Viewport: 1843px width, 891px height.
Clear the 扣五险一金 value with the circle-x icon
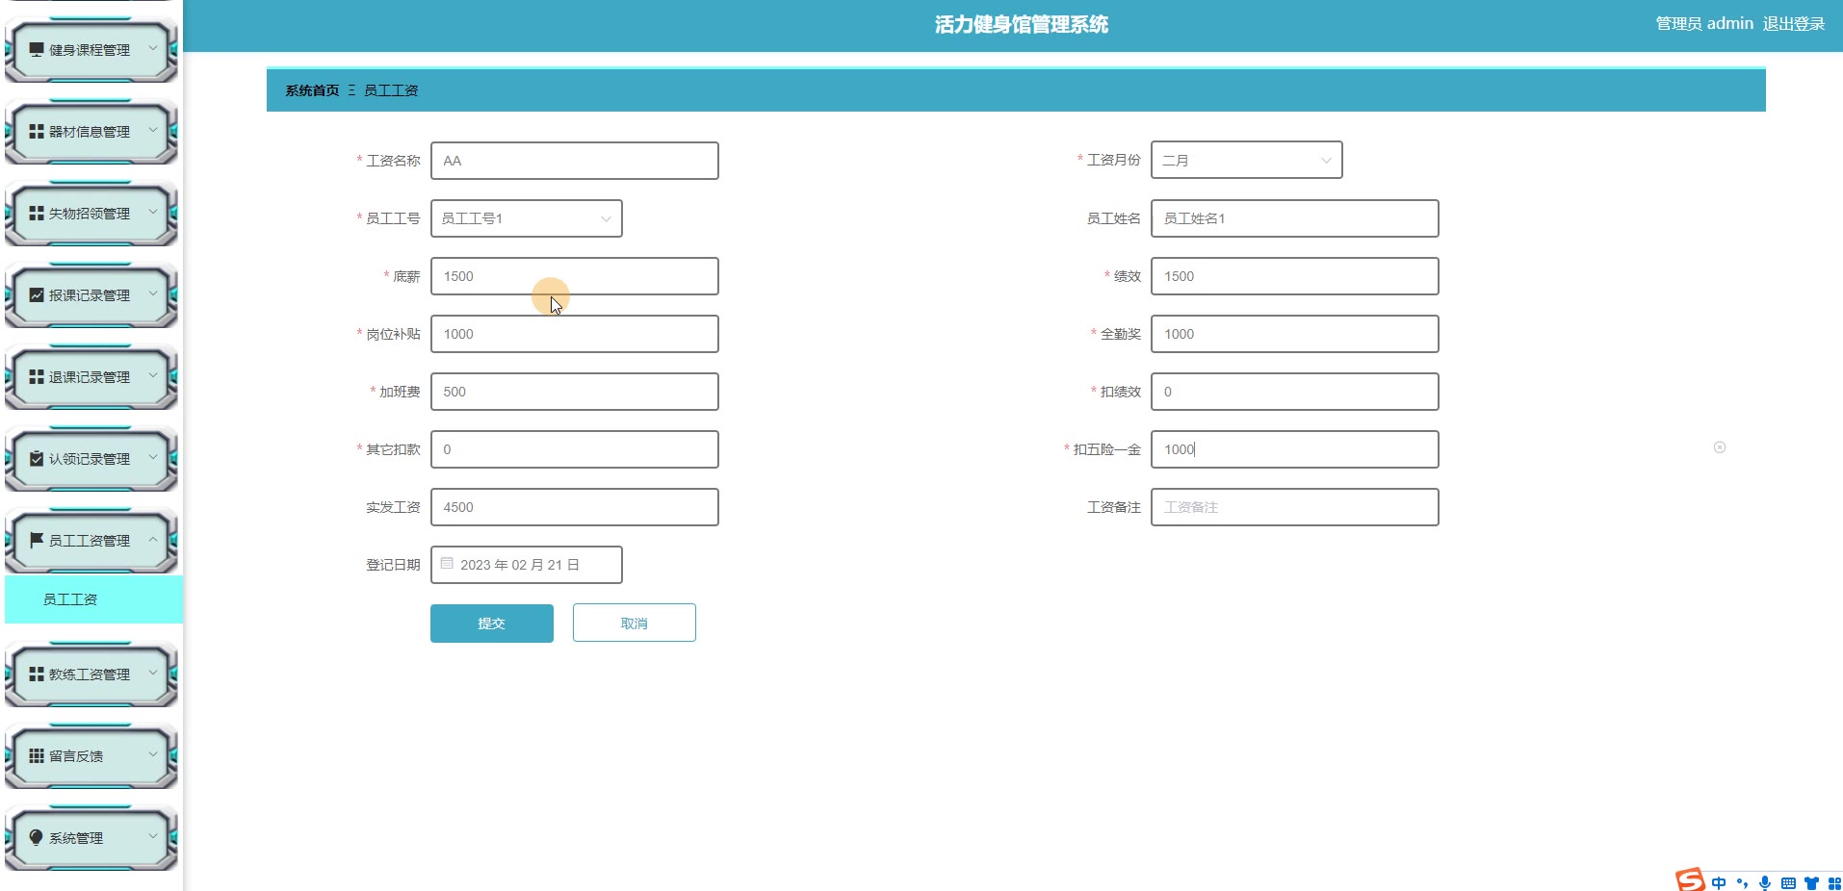click(x=1720, y=447)
